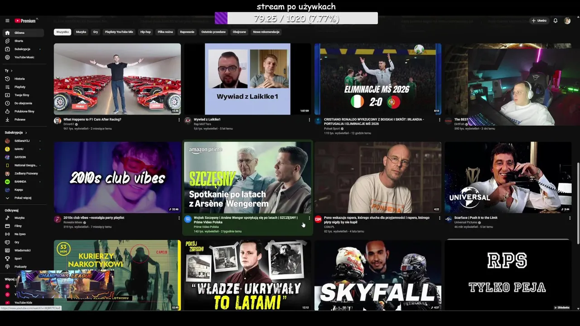This screenshot has height=326, width=580.
Task: Select Nowe rekomendacje chip
Action: point(266,32)
